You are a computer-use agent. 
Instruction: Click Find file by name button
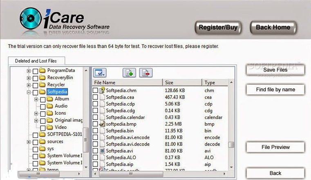pyautogui.click(x=275, y=90)
